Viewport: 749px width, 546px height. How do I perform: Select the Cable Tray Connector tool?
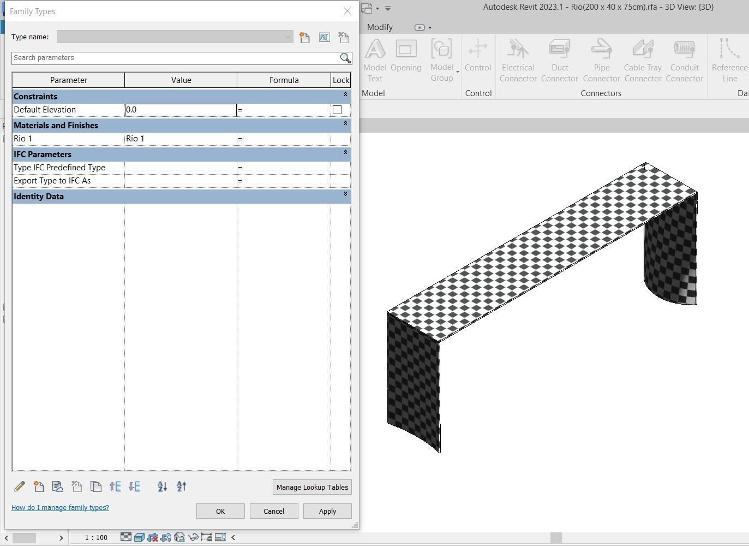643,60
